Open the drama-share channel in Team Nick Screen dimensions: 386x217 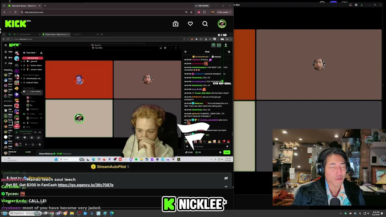[33, 65]
